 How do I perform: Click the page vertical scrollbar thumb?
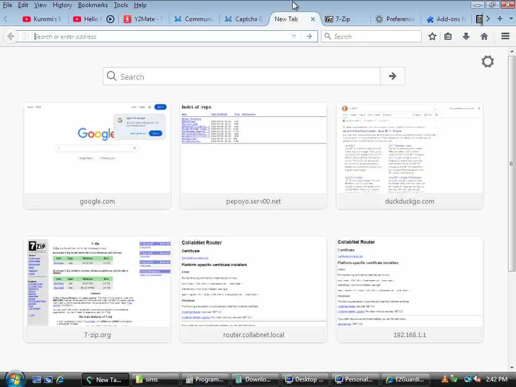pyautogui.click(x=511, y=164)
